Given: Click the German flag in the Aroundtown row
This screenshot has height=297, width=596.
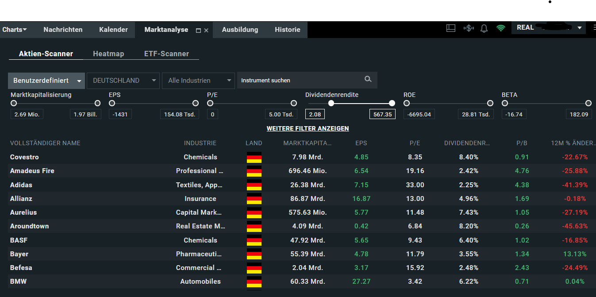Looking at the screenshot, I should click(x=254, y=226).
